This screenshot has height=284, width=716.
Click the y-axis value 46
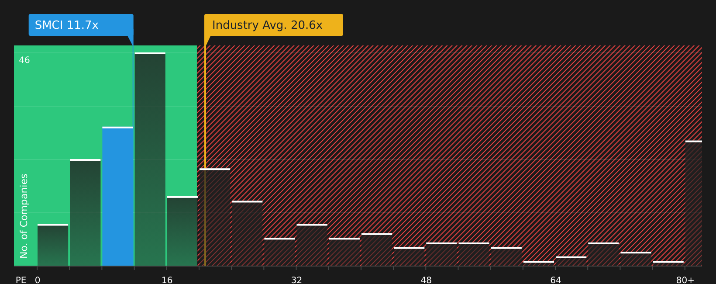point(24,60)
